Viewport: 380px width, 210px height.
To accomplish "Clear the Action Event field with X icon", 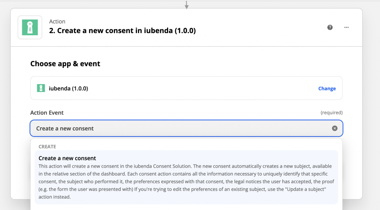I will [x=335, y=128].
